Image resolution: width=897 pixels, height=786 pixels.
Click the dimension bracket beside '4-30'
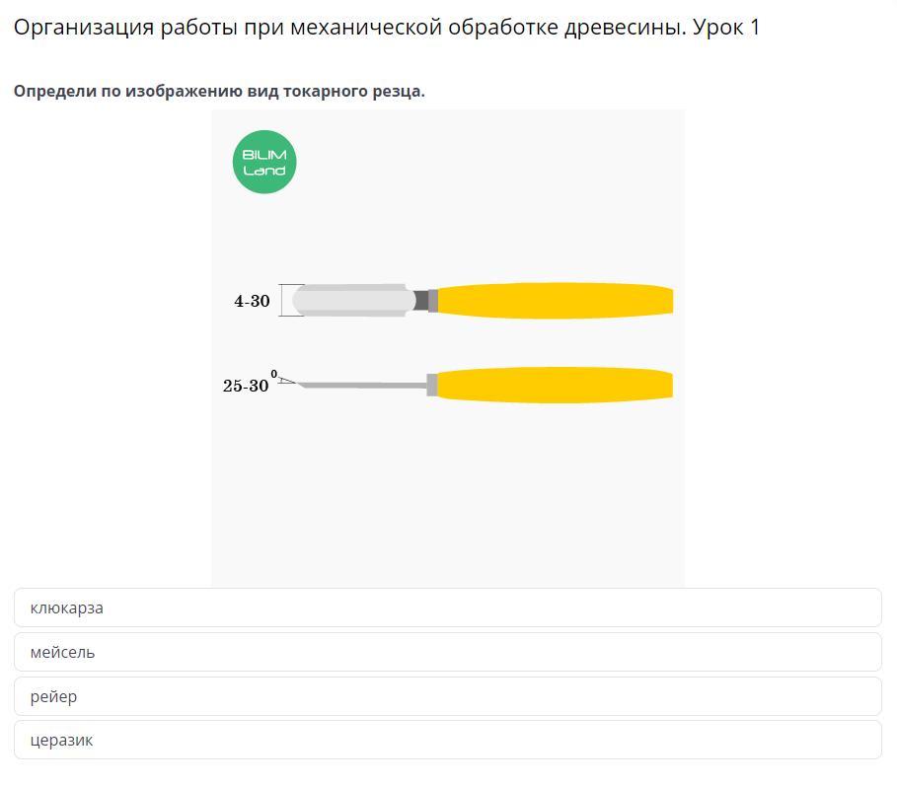(285, 300)
